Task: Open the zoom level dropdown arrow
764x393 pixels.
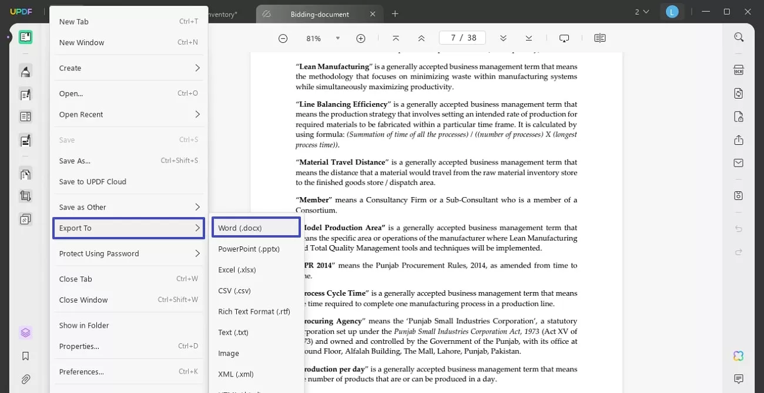Action: tap(337, 38)
